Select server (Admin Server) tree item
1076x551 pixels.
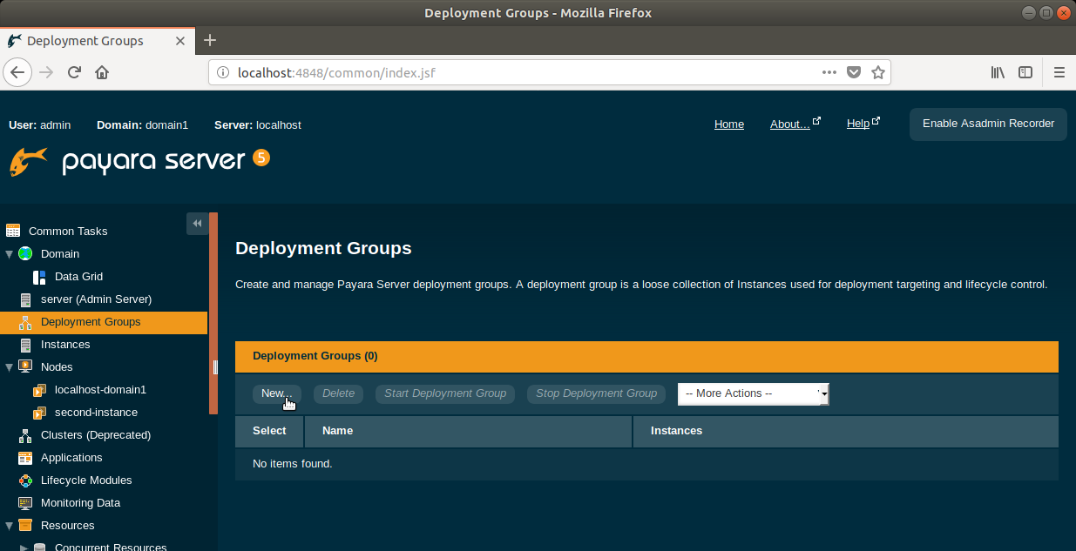click(97, 299)
